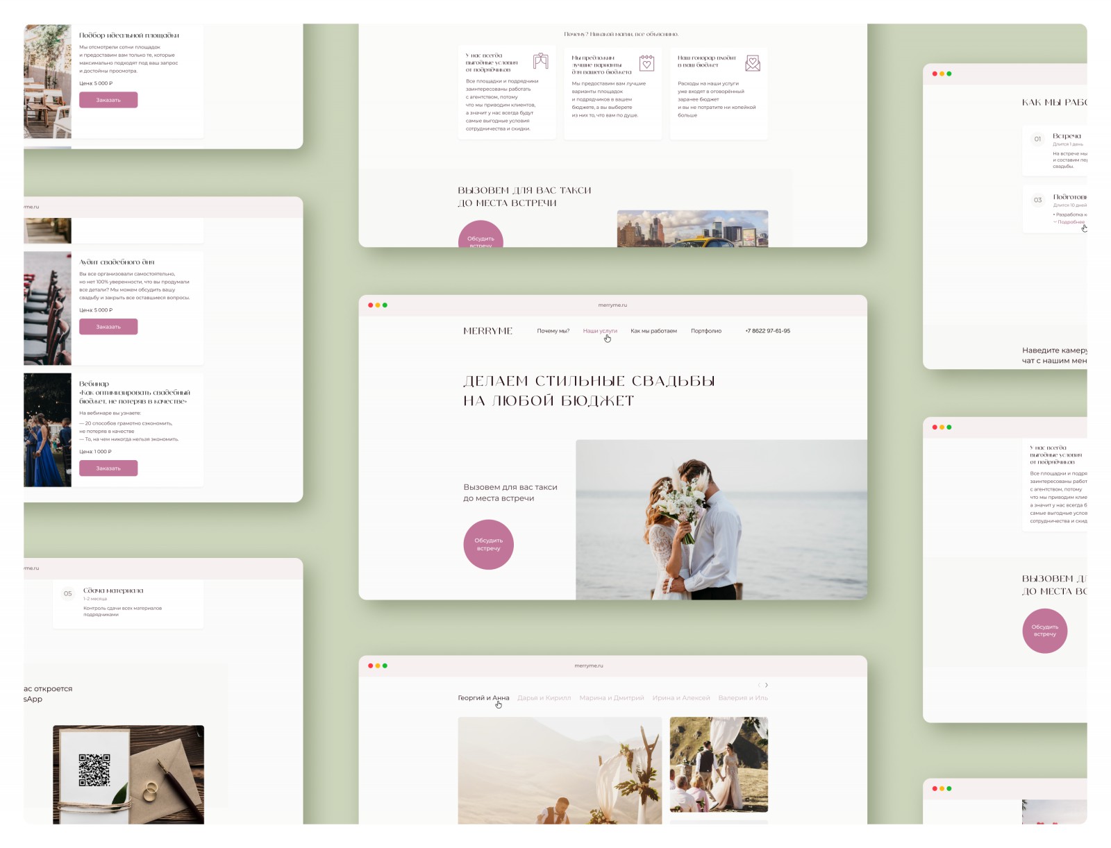Viewport: 1111px width, 848px height.
Task: Click the 'Цена: 1 000 ₽' price text
Action: (95, 452)
